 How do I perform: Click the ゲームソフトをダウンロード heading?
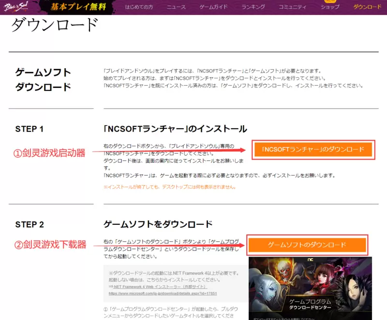coord(158,224)
